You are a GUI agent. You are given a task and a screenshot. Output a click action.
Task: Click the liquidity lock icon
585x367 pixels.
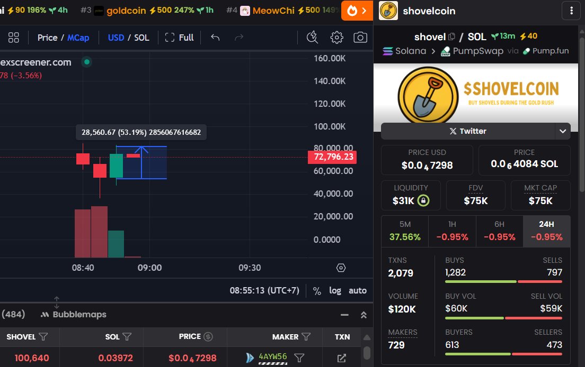423,200
